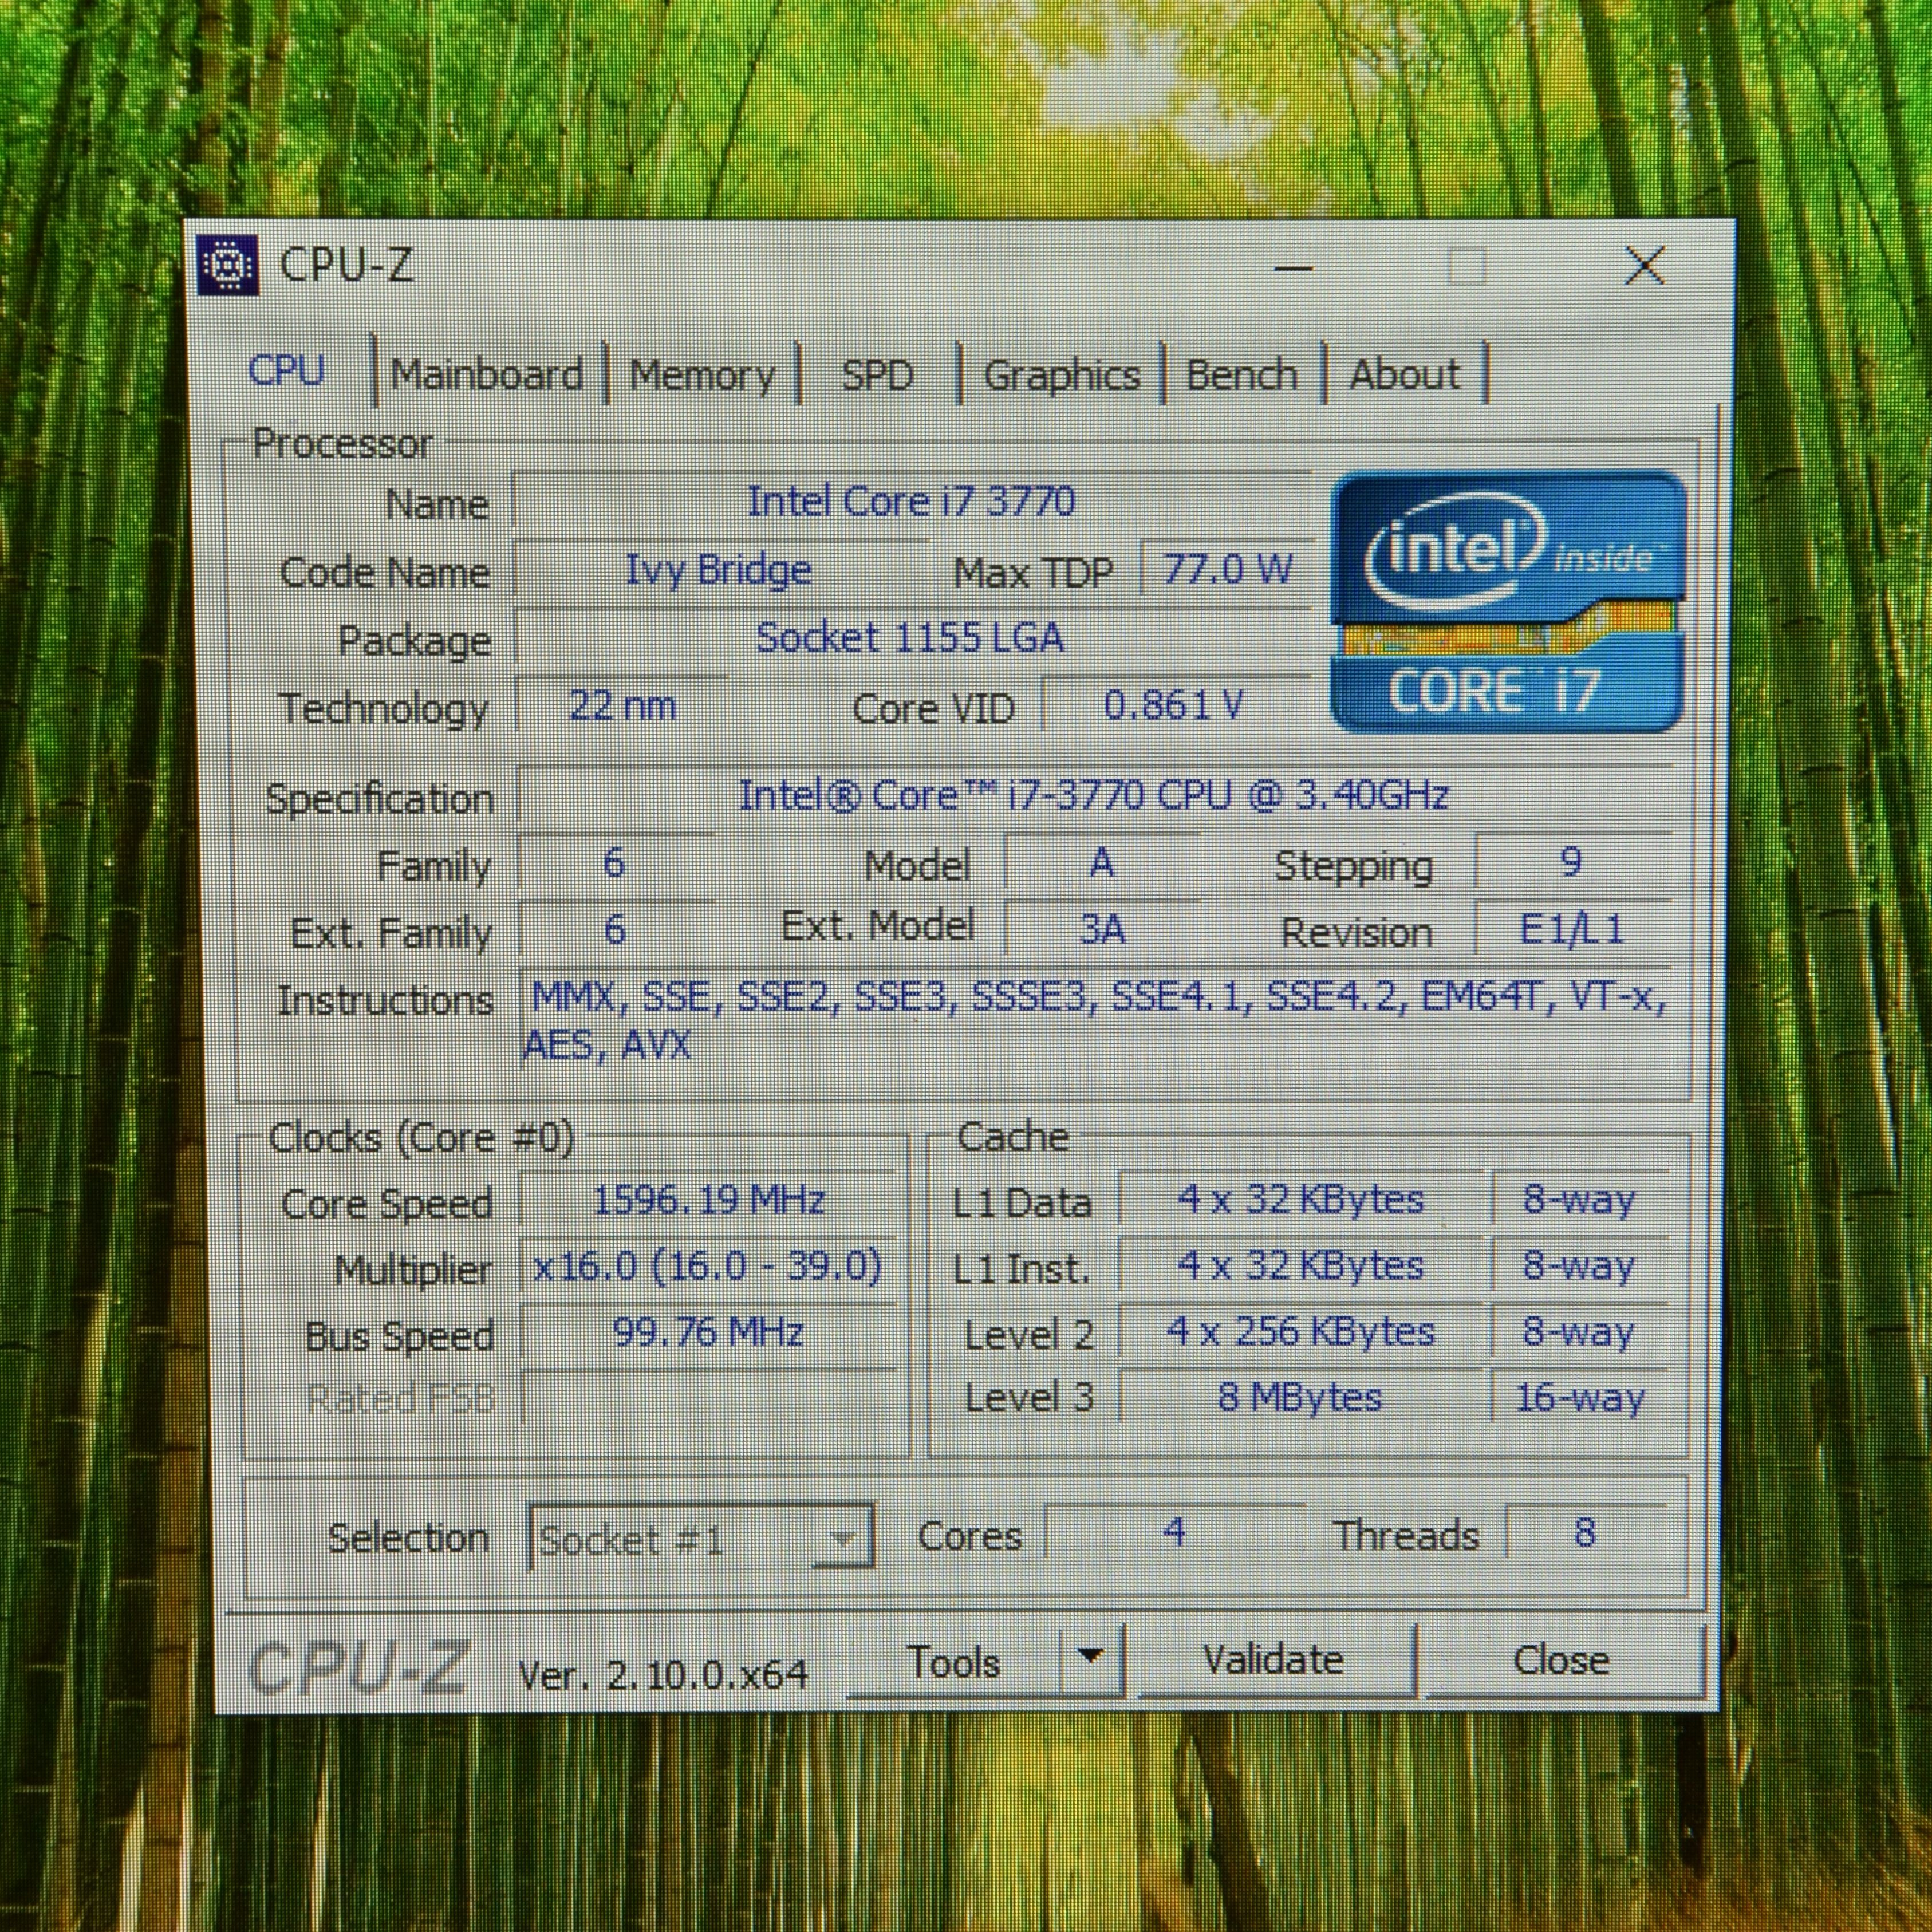Open the Graphics tab
Viewport: 1932px width, 1932px height.
1061,376
